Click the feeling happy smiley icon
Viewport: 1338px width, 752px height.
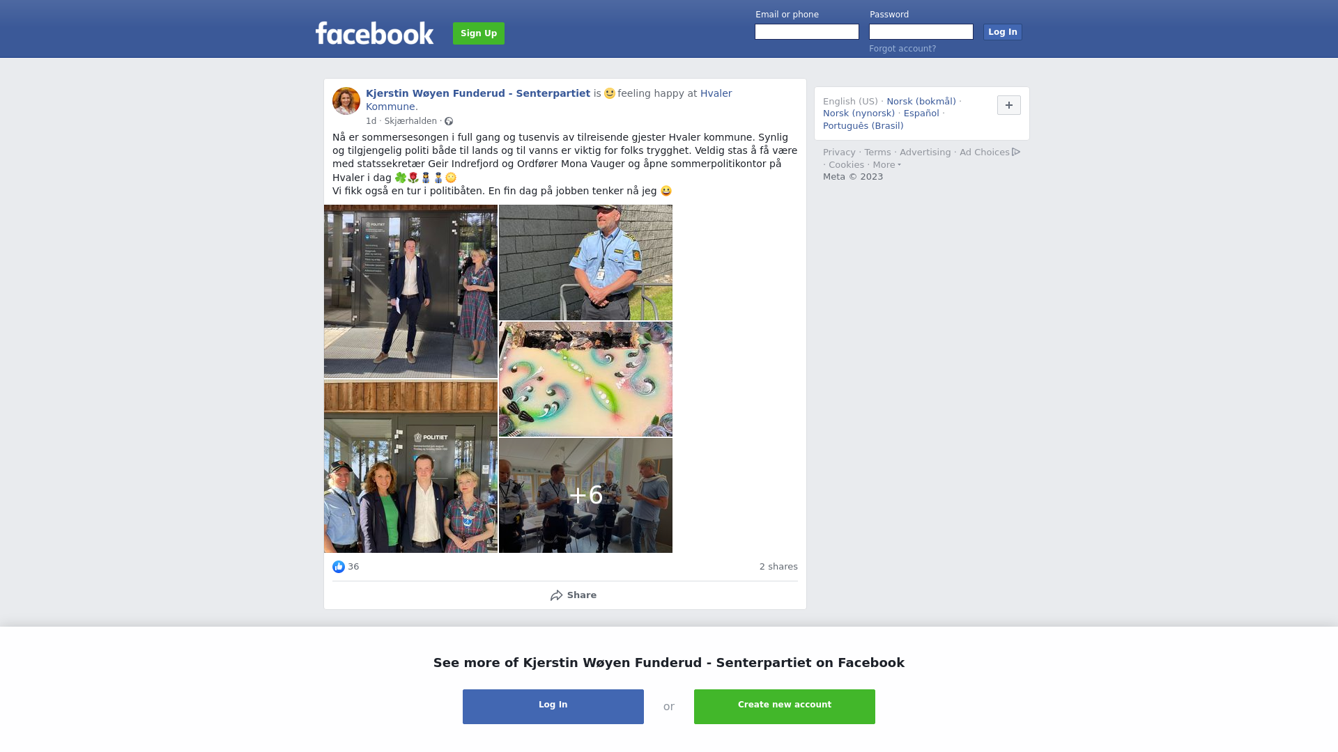coord(610,93)
